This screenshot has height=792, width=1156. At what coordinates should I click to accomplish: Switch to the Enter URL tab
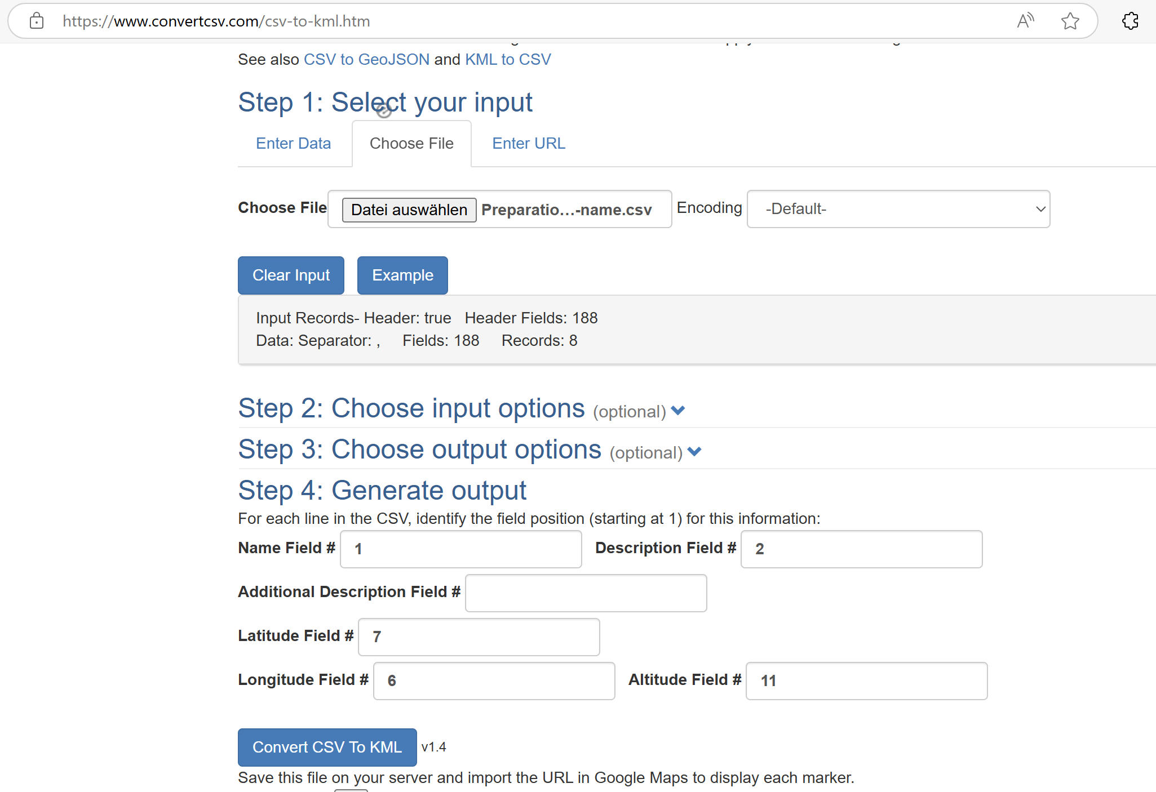pos(528,144)
